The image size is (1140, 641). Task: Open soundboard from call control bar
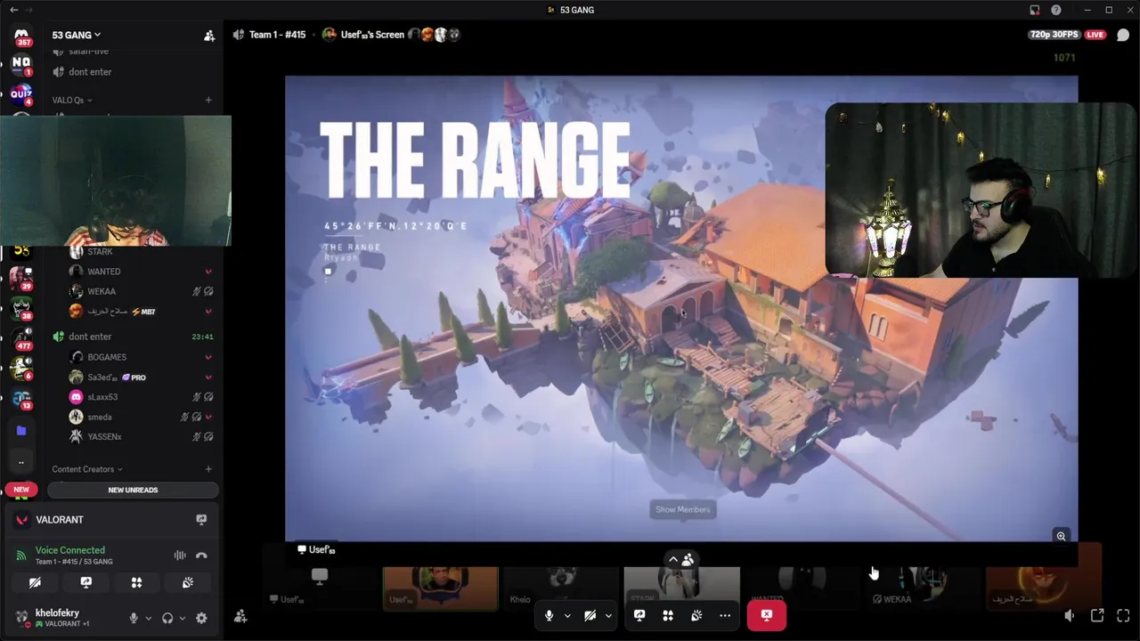(x=696, y=615)
